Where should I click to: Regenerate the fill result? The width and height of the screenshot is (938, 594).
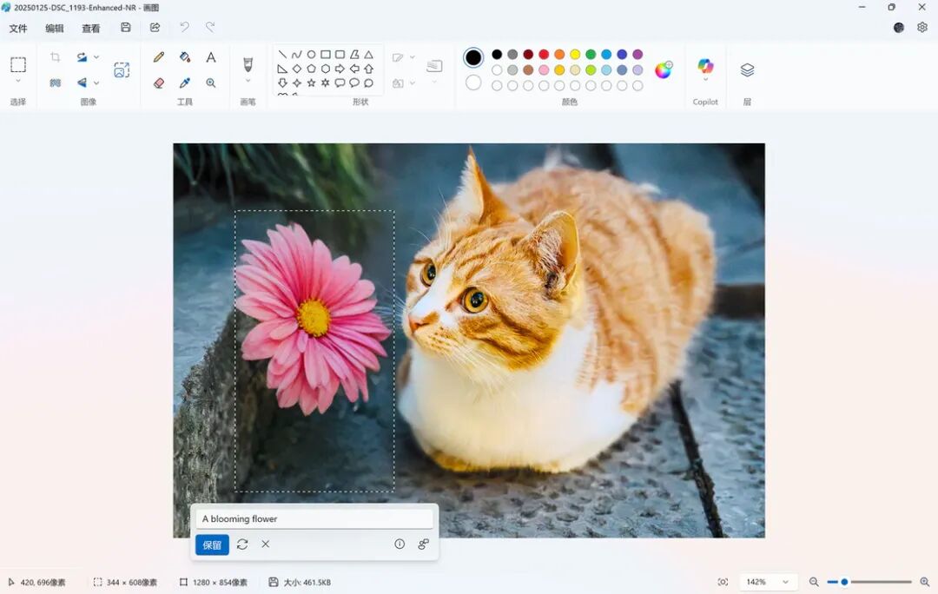click(x=242, y=544)
